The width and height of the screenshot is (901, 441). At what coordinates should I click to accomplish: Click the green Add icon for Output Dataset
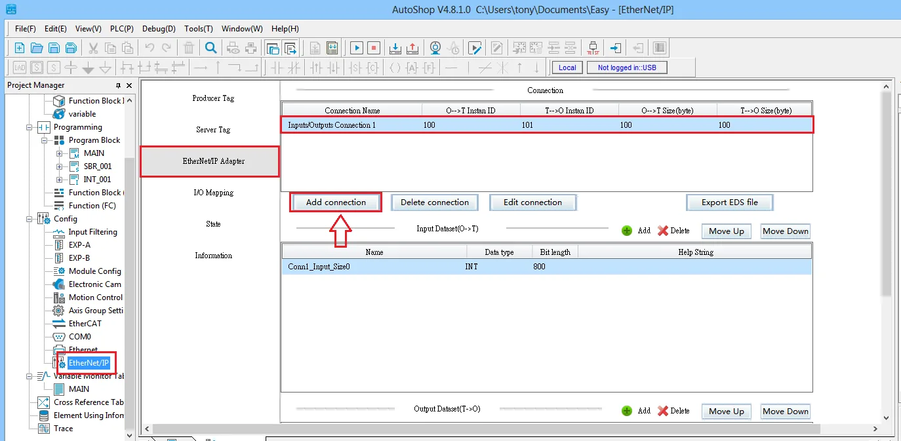pyautogui.click(x=627, y=411)
